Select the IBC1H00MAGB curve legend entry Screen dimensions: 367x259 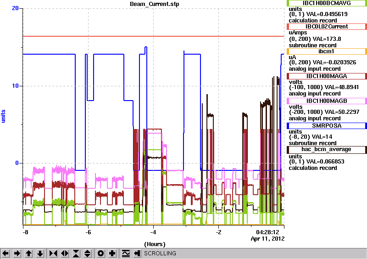327,101
